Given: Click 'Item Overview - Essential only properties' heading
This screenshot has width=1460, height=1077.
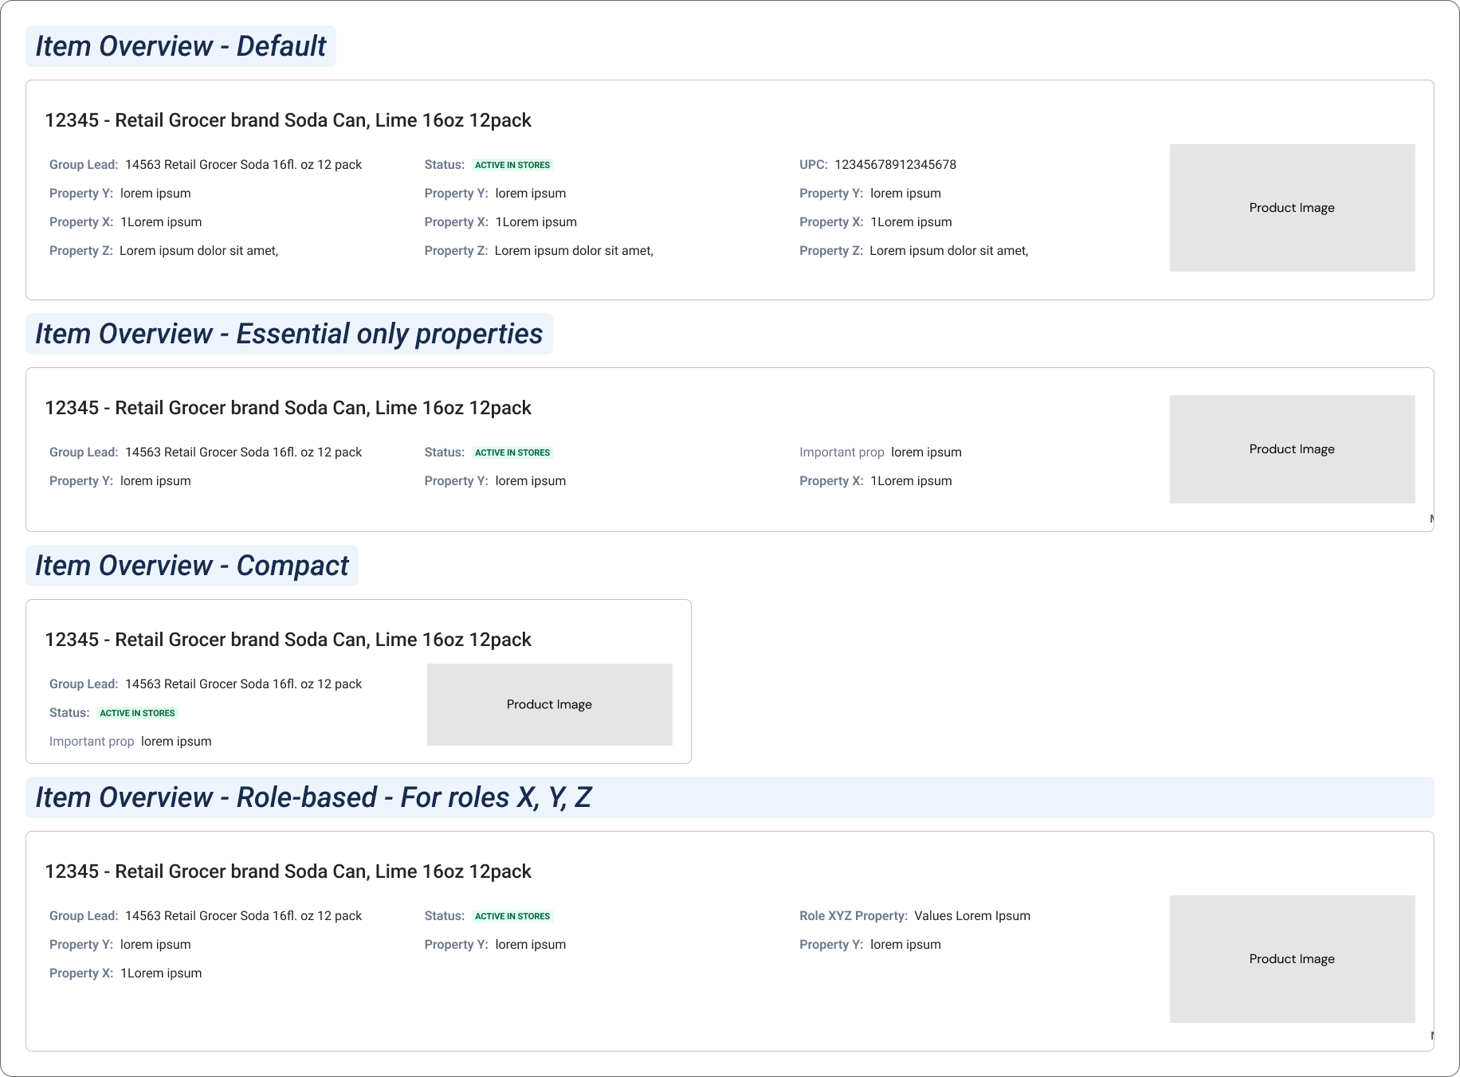Looking at the screenshot, I should coord(288,334).
